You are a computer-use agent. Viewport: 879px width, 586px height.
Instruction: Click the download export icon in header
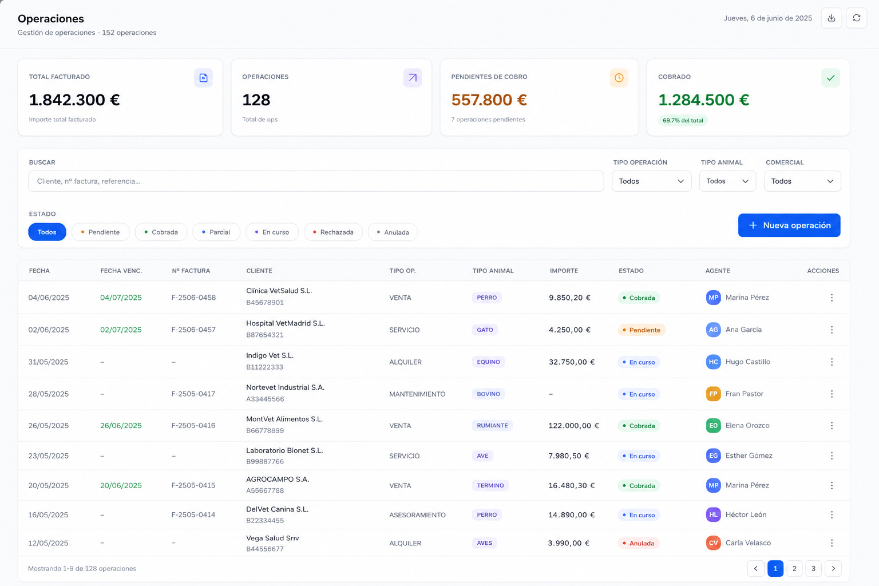click(x=831, y=18)
